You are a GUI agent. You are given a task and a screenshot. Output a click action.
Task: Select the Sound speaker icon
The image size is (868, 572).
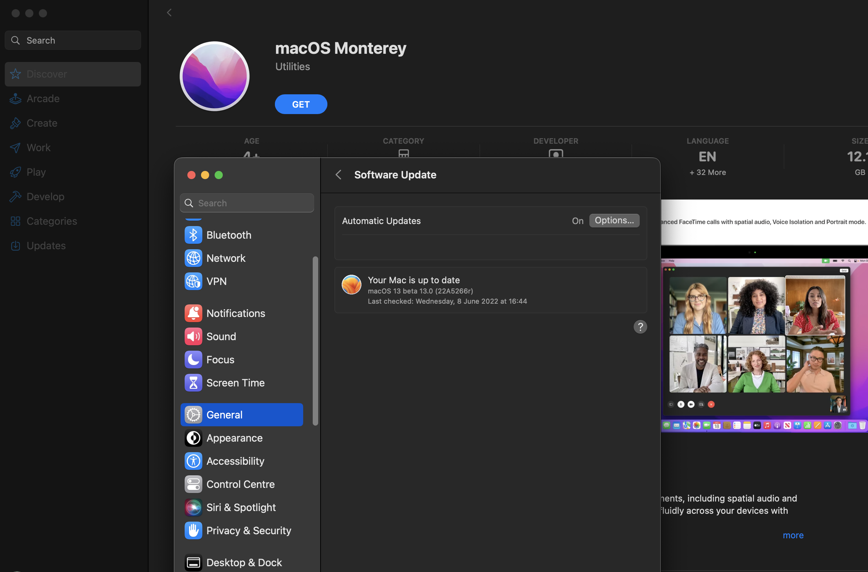(x=193, y=336)
